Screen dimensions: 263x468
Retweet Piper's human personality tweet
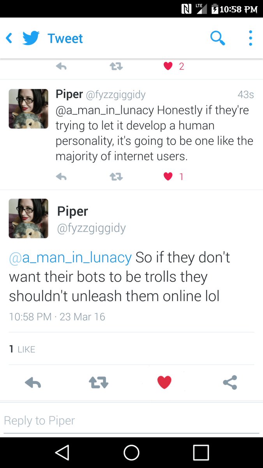click(x=116, y=177)
